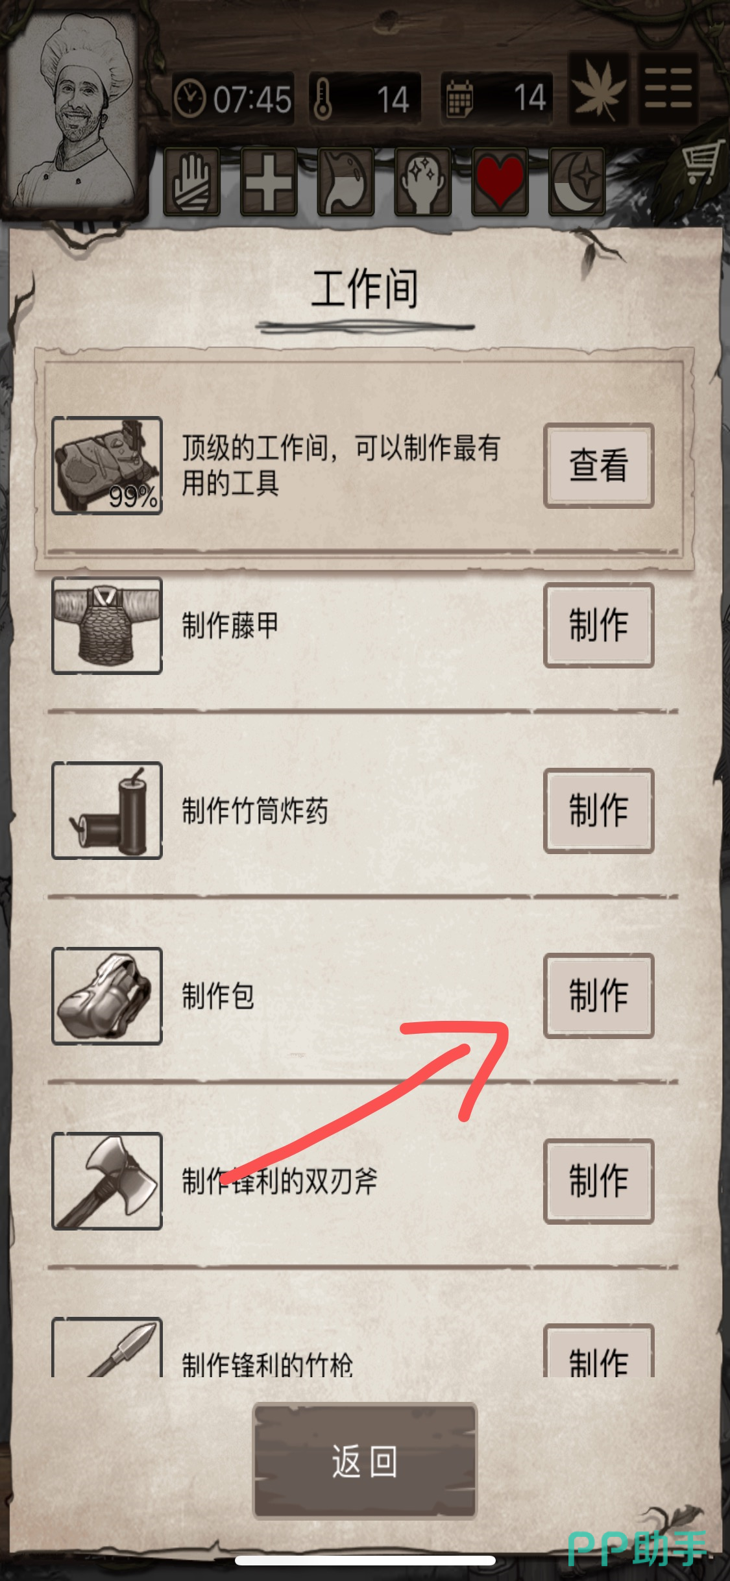Tap the workbench thumbnail showing 99%
730x1581 pixels.
[107, 465]
